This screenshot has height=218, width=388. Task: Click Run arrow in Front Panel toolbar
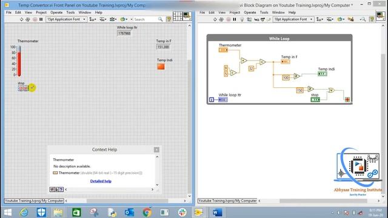pyautogui.click(x=22, y=19)
